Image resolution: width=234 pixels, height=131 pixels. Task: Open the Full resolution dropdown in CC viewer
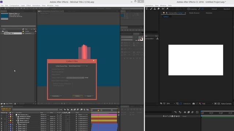coord(208,104)
